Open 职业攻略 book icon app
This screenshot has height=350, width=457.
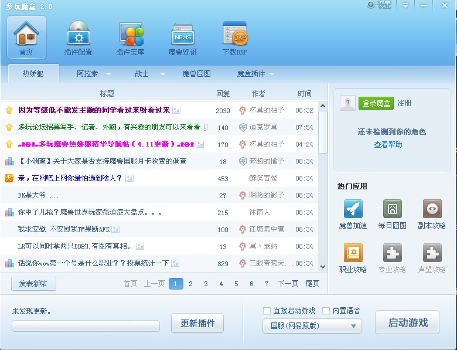click(353, 253)
